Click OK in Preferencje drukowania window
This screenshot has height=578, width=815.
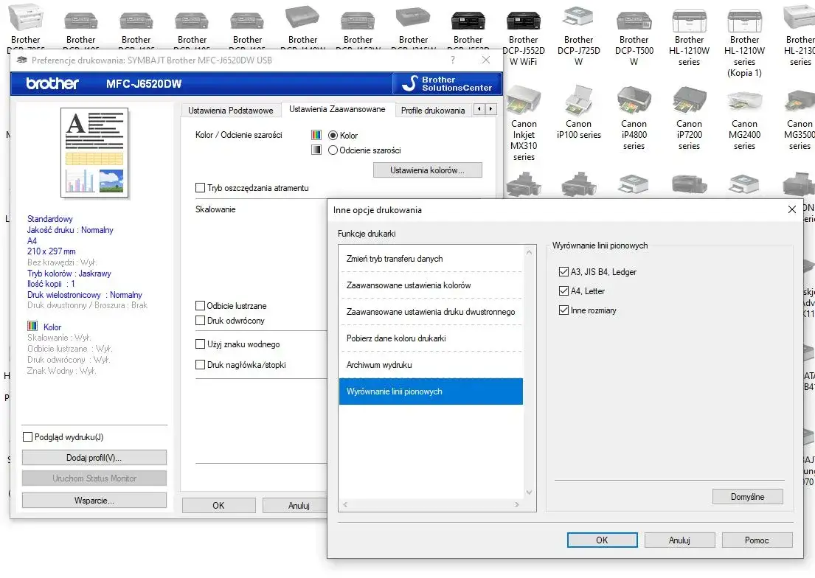coord(219,505)
